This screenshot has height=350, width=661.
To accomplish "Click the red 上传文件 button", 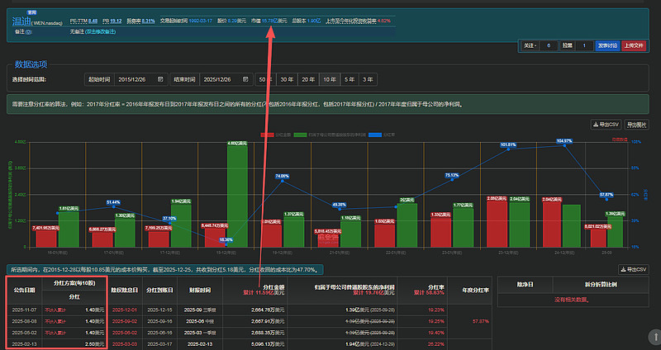I will coord(635,46).
